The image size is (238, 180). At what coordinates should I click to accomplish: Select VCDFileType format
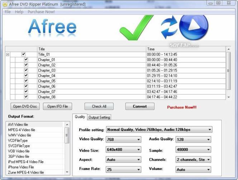tap(34, 140)
